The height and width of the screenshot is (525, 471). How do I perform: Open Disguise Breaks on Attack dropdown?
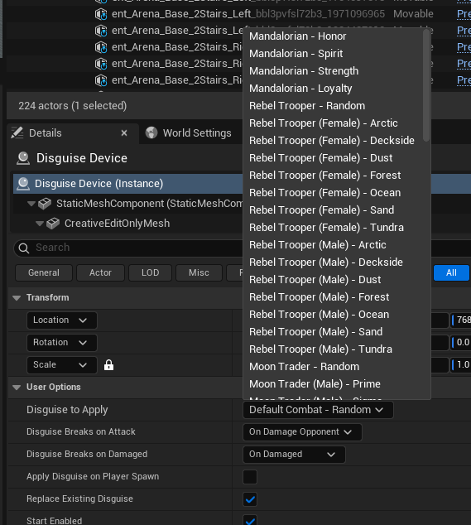[x=302, y=432]
